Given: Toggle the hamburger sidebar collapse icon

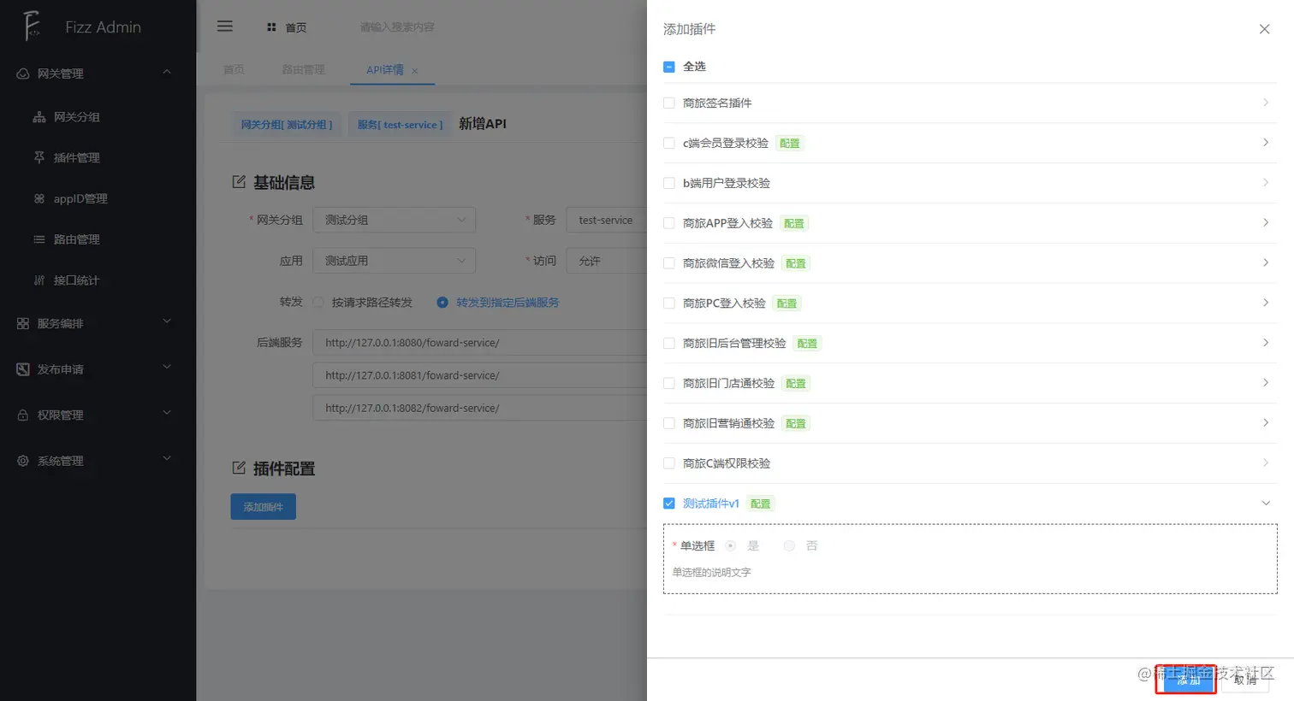Looking at the screenshot, I should coord(225,27).
